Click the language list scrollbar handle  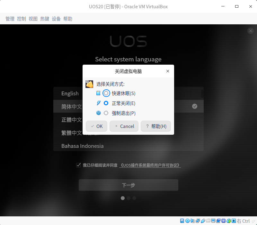click(x=202, y=94)
